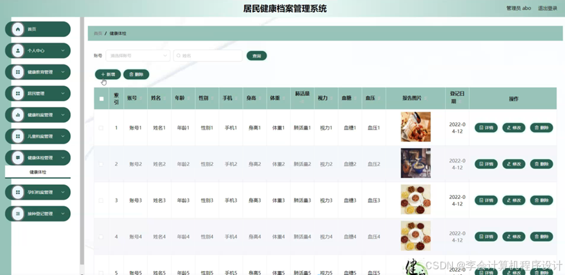This screenshot has height=275, width=565.
Task: Click 删除 for row 账号3
Action: 541,200
